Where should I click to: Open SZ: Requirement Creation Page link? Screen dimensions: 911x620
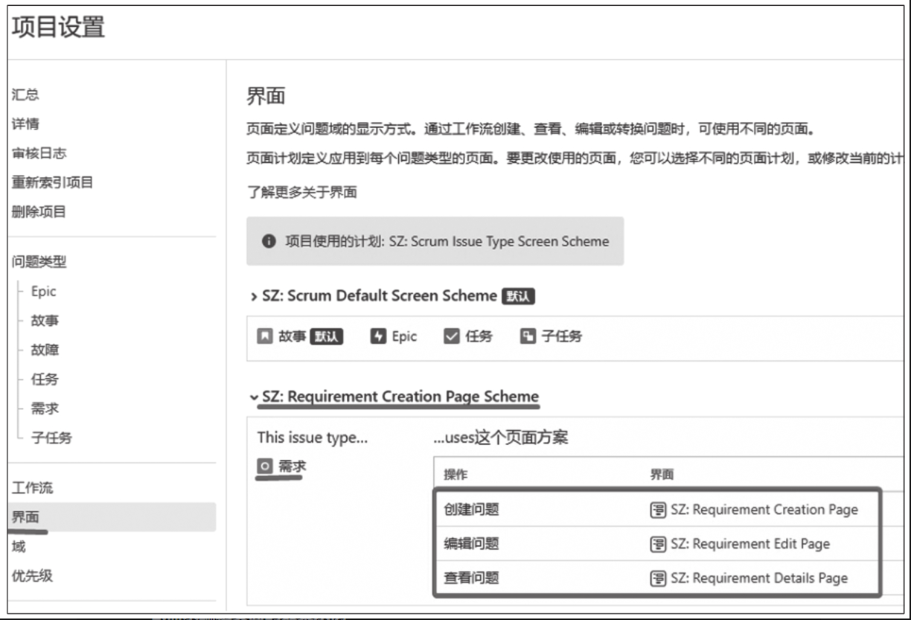coord(764,510)
